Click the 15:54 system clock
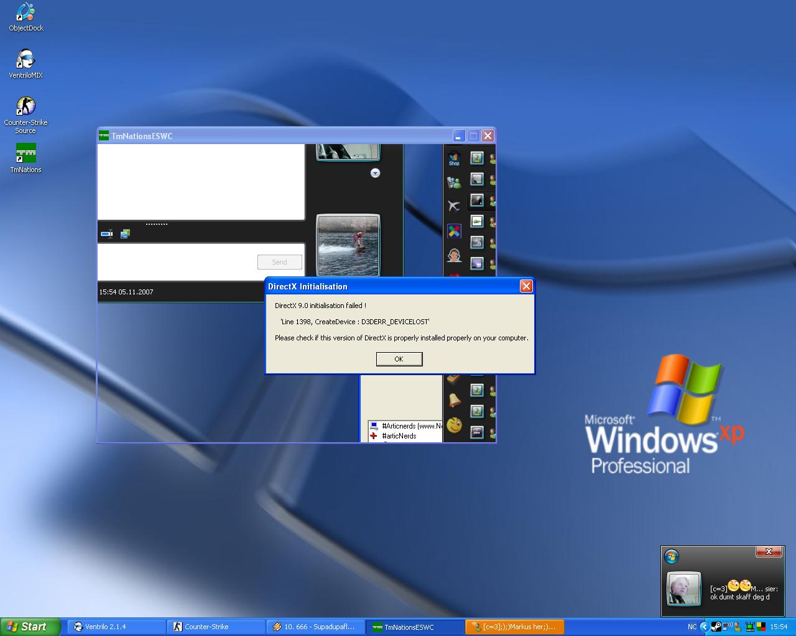796x636 pixels. 779,627
